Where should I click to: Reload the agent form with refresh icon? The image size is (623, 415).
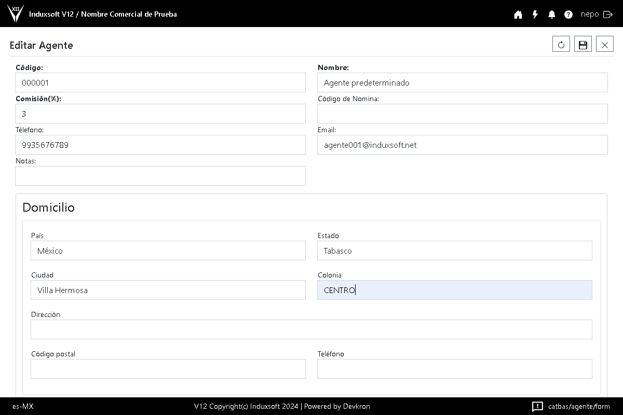tap(561, 45)
